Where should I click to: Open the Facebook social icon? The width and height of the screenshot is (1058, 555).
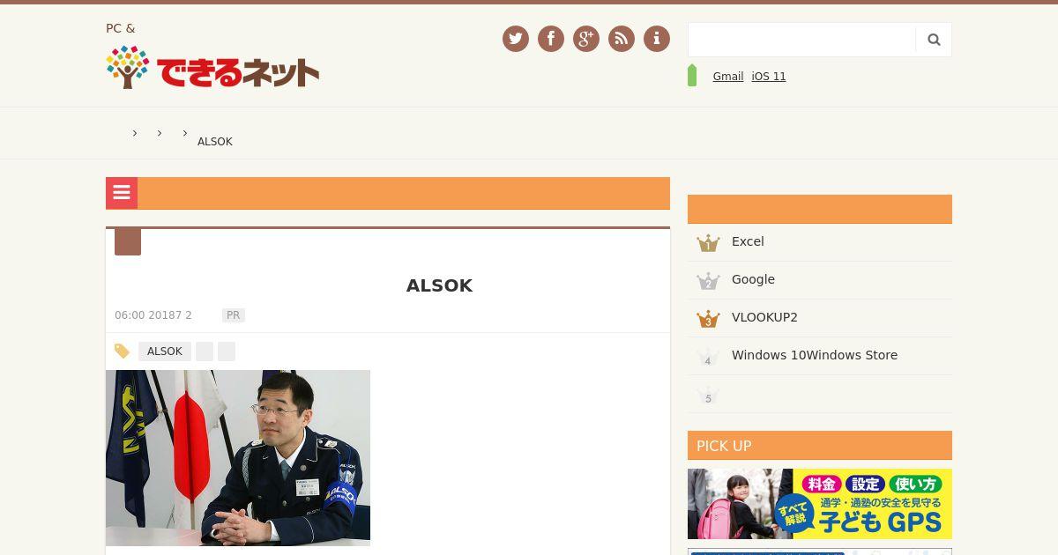pyautogui.click(x=551, y=39)
